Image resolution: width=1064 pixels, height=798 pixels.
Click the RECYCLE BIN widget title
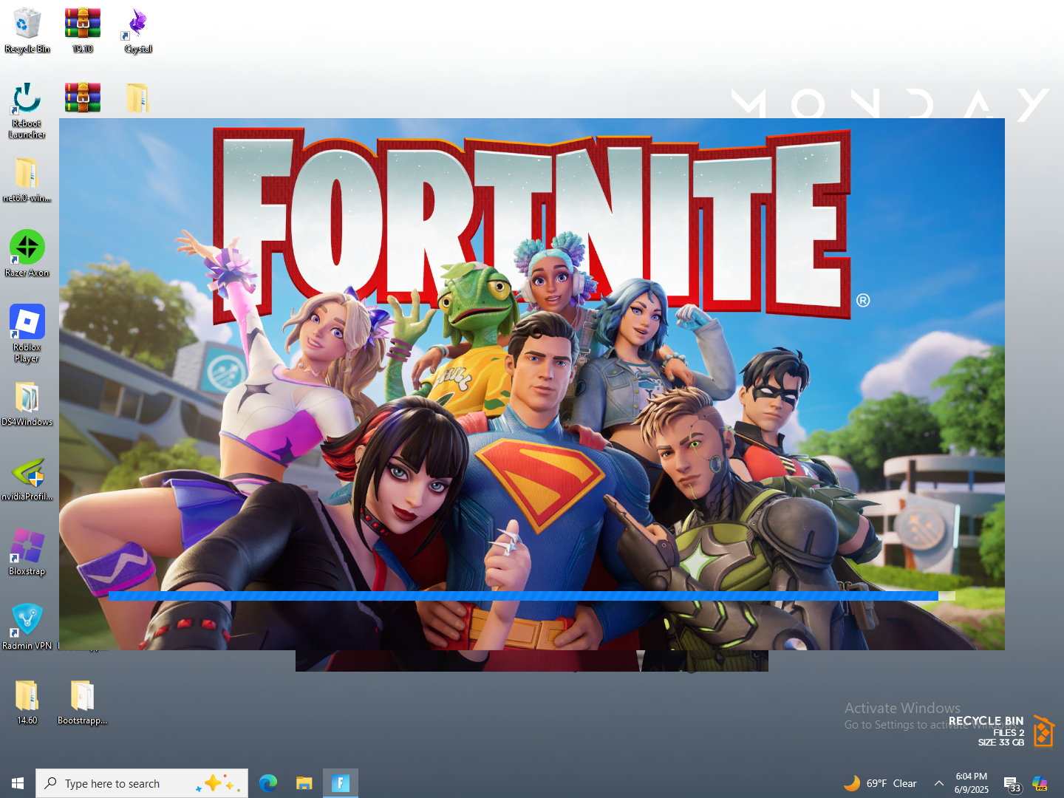[x=986, y=720]
